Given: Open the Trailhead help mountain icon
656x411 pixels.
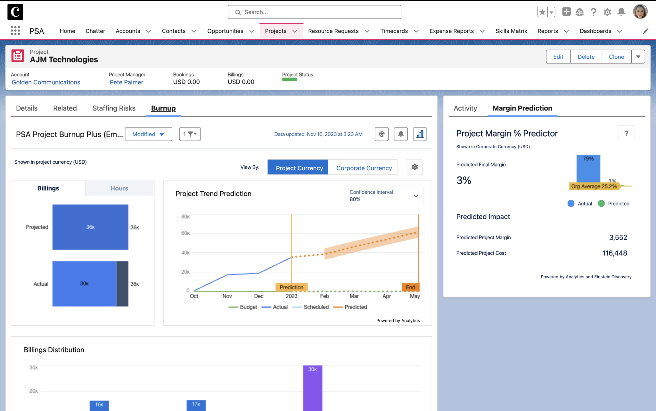Looking at the screenshot, I should (580, 12).
